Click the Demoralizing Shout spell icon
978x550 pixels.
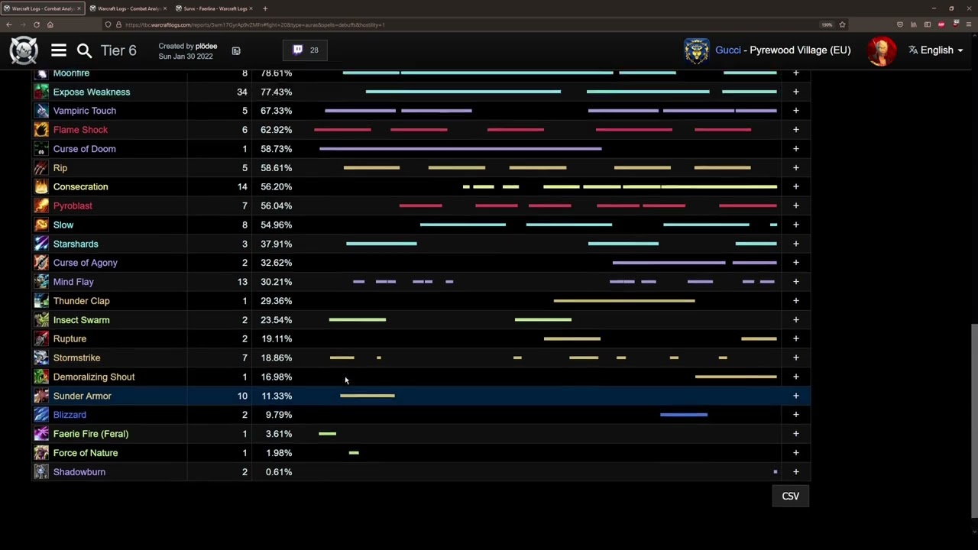[x=41, y=377]
